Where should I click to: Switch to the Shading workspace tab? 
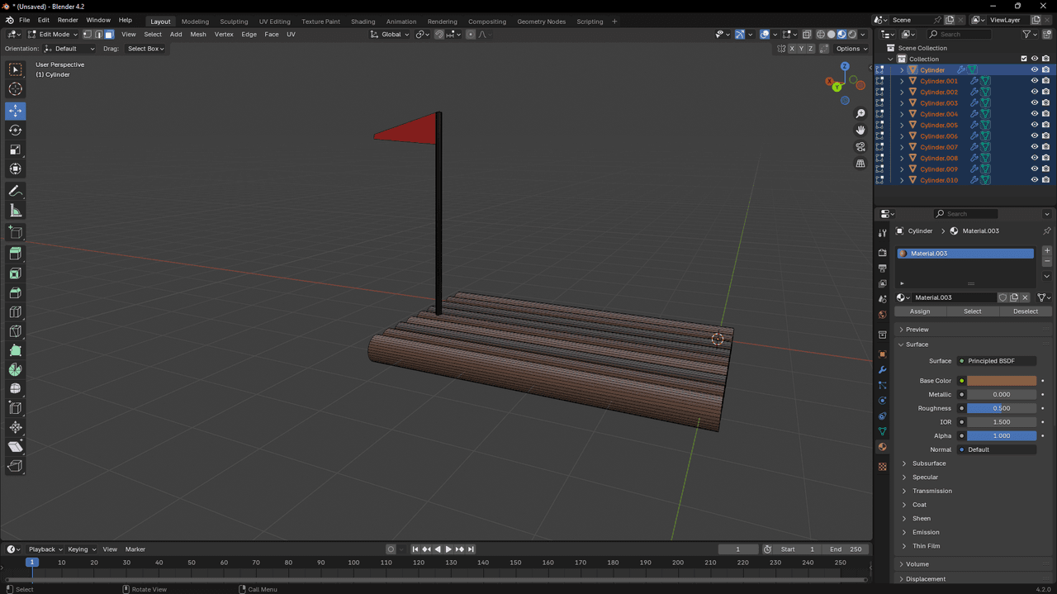pyautogui.click(x=363, y=21)
